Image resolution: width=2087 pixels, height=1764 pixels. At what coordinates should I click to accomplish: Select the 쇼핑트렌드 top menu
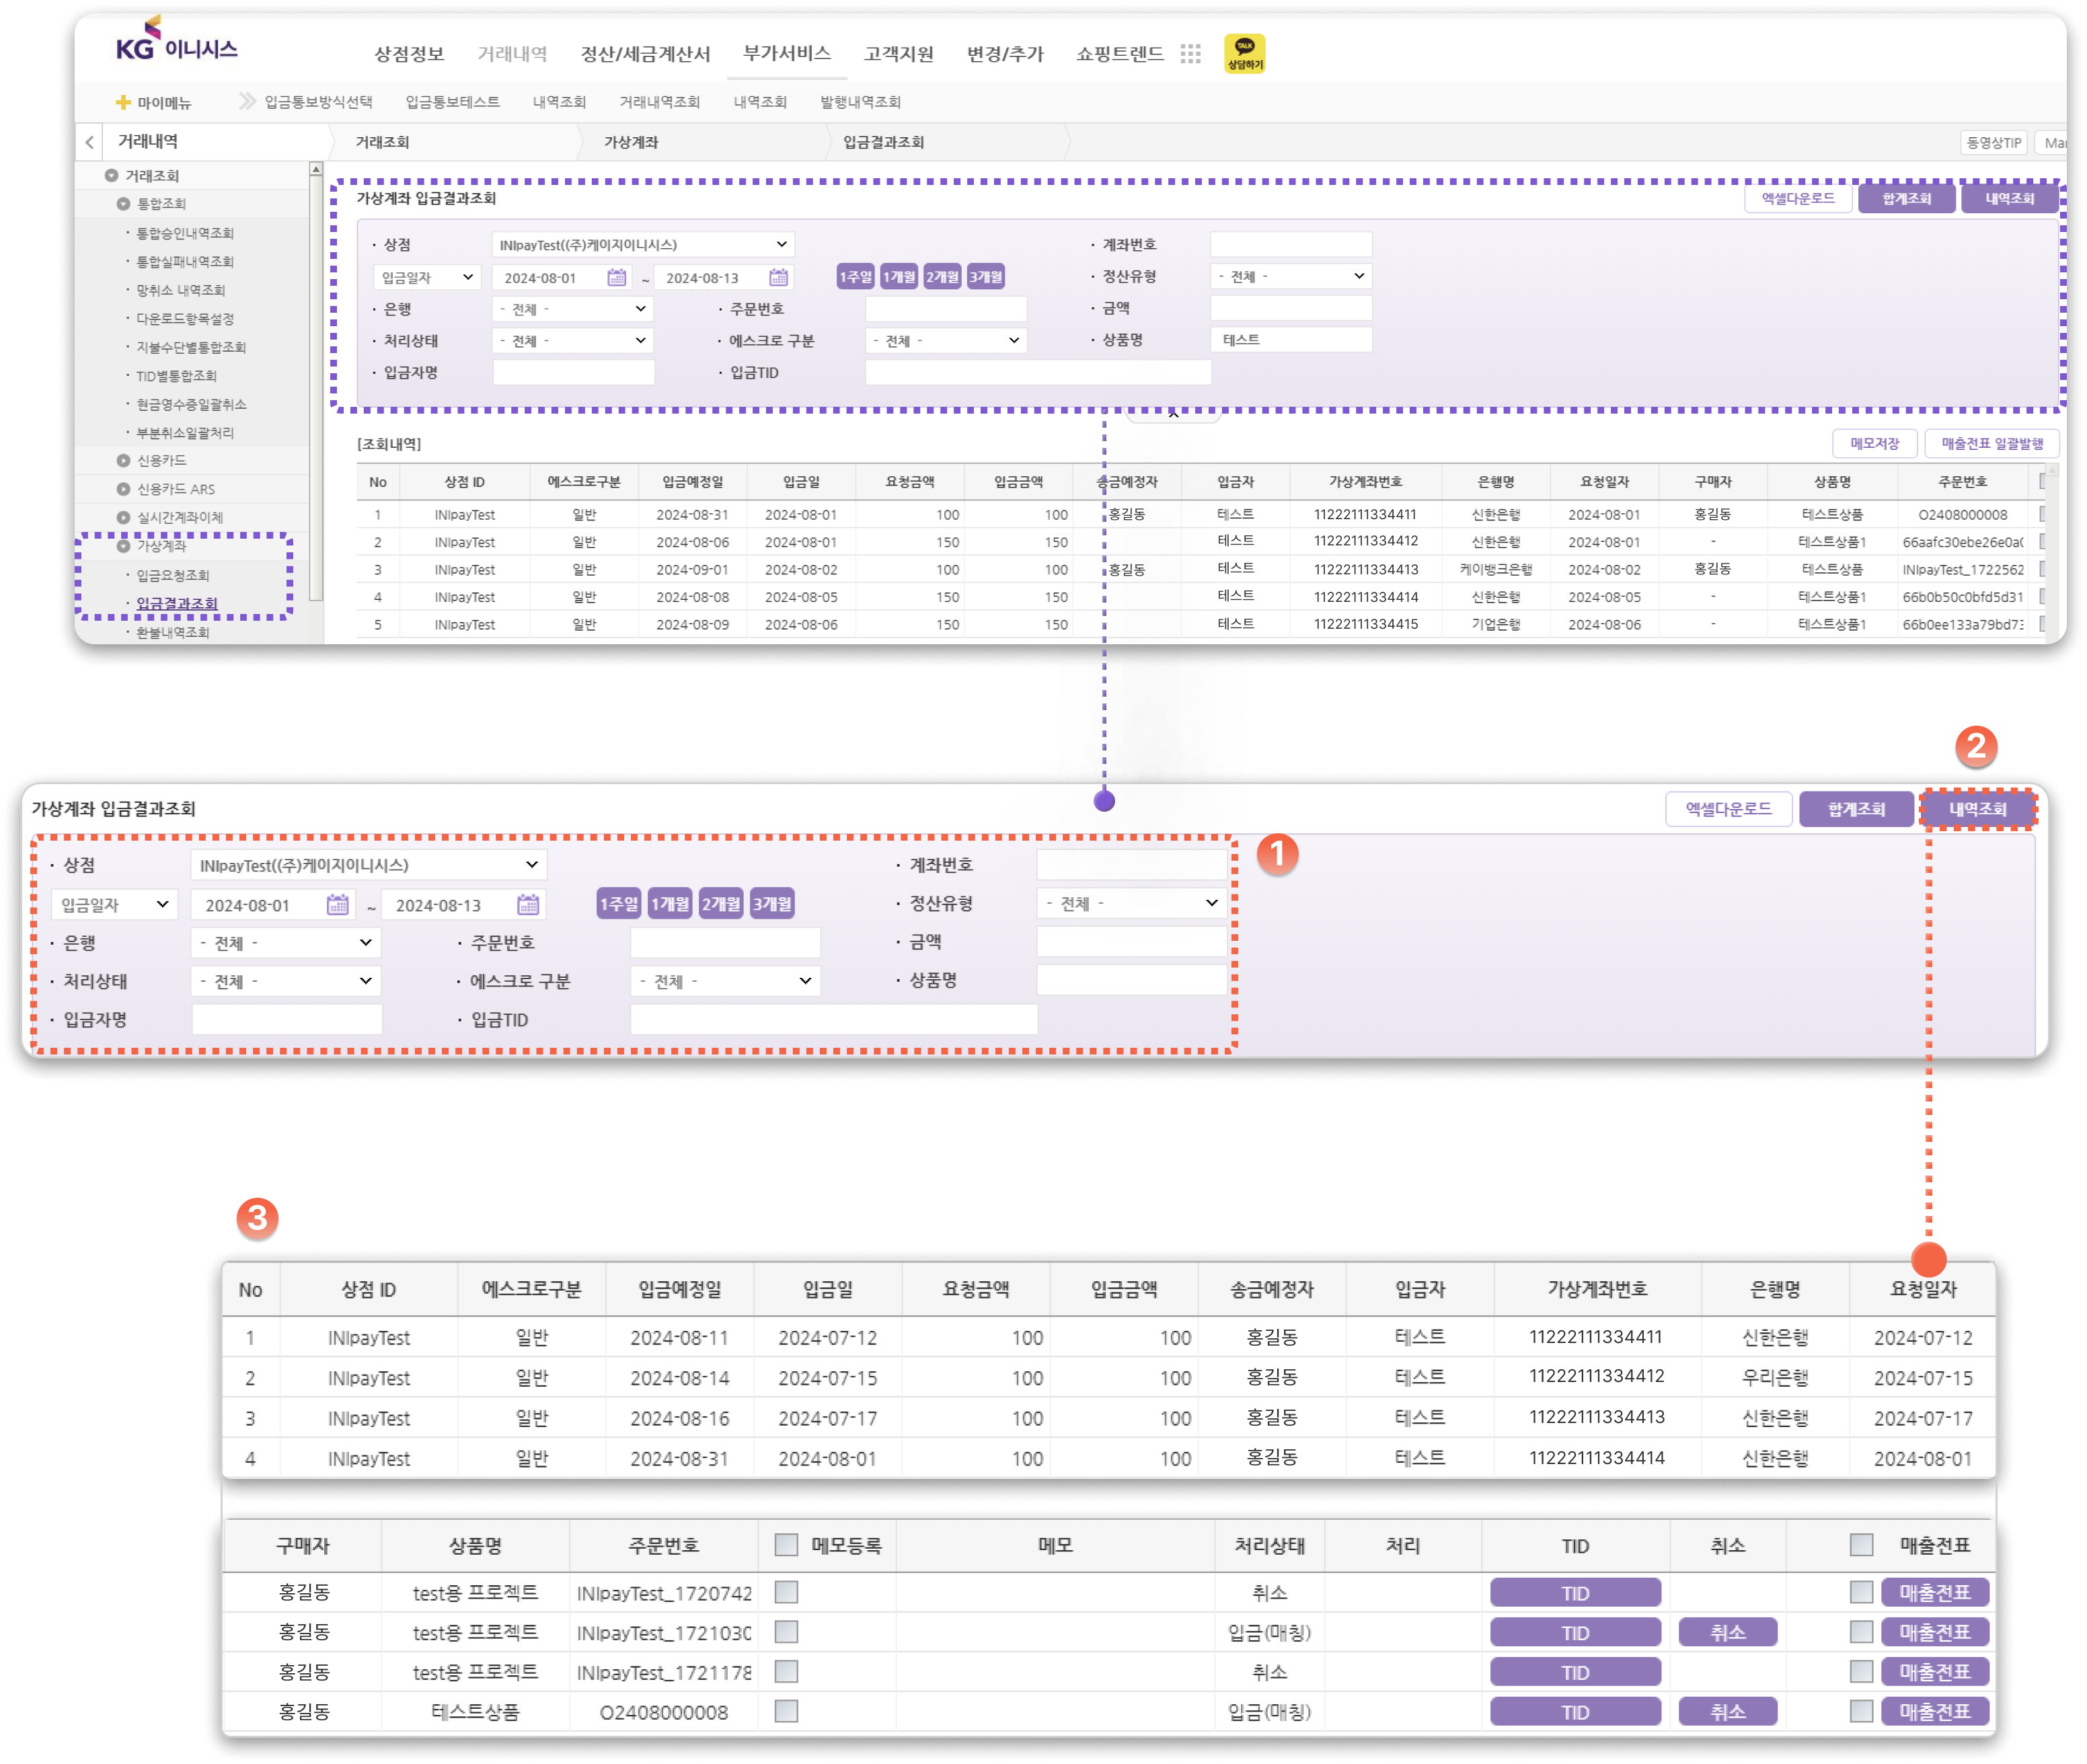point(1119,54)
